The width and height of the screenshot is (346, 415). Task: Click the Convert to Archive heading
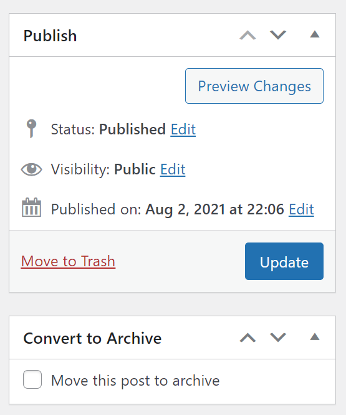click(92, 338)
